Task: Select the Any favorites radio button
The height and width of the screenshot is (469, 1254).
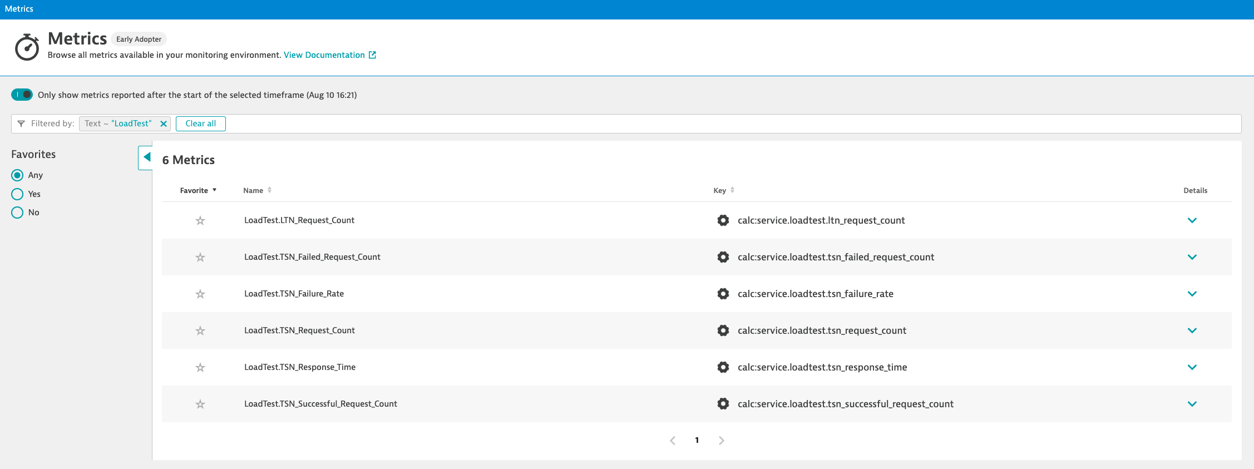Action: click(x=17, y=175)
